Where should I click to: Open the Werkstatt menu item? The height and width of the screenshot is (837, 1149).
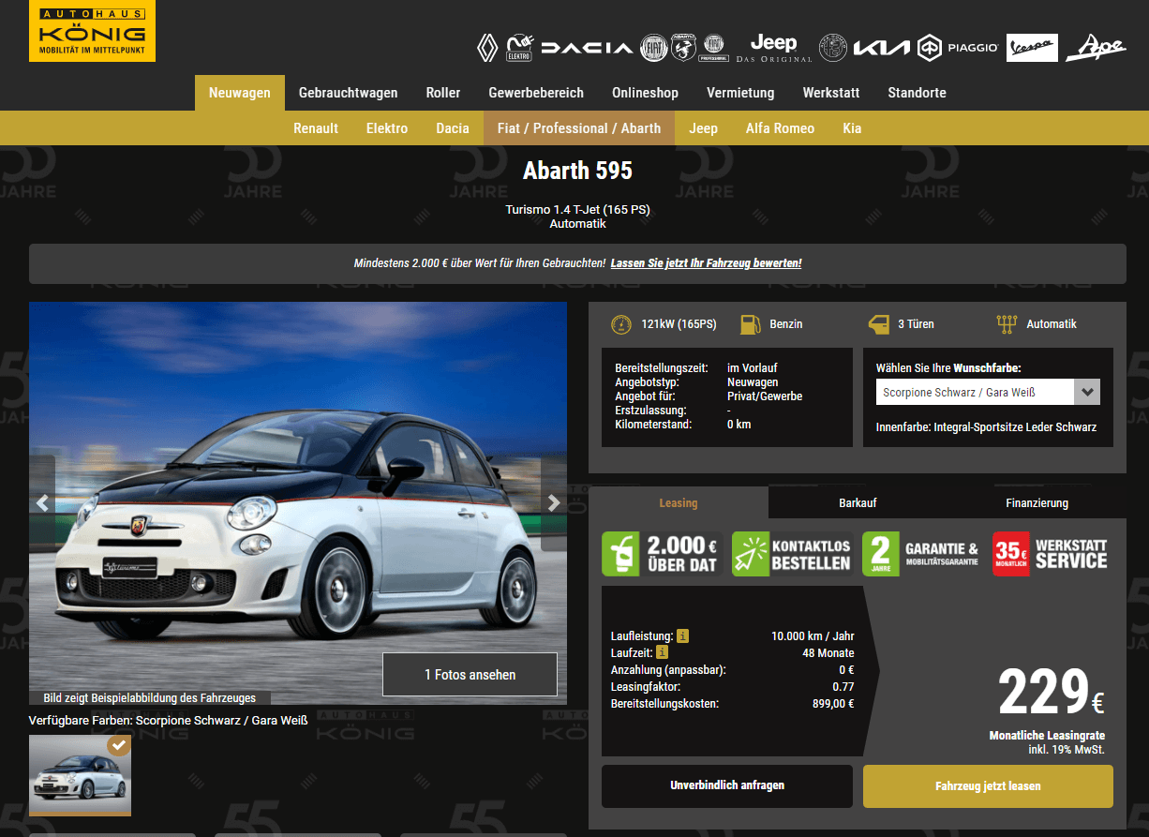(830, 93)
